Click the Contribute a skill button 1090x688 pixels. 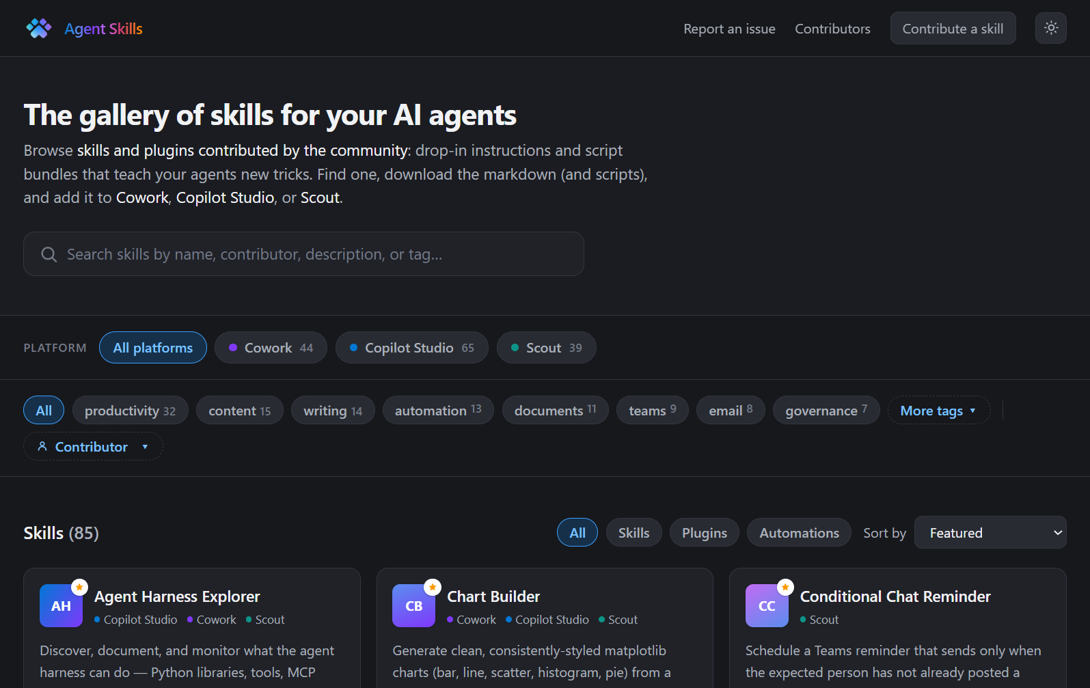pyautogui.click(x=953, y=29)
